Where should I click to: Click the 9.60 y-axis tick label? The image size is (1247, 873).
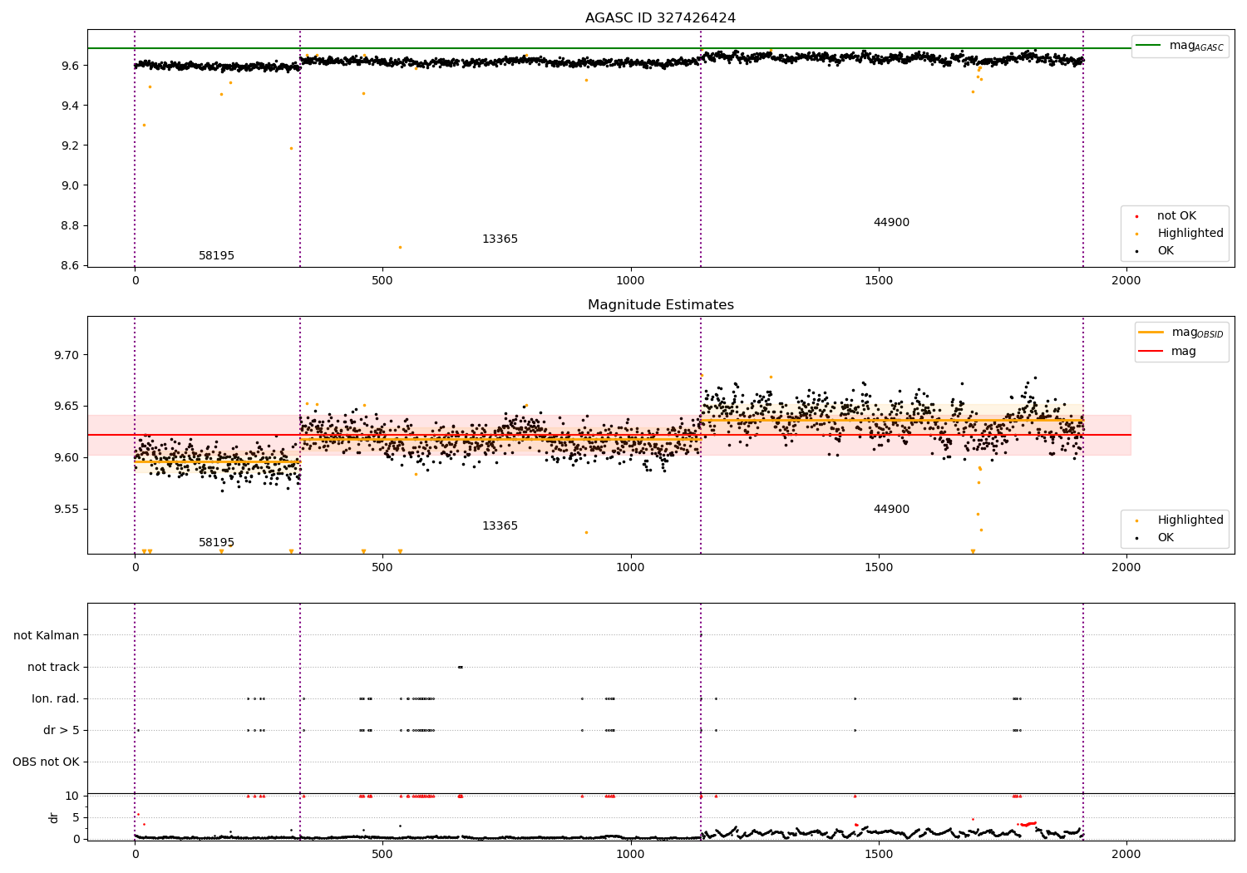[67, 458]
